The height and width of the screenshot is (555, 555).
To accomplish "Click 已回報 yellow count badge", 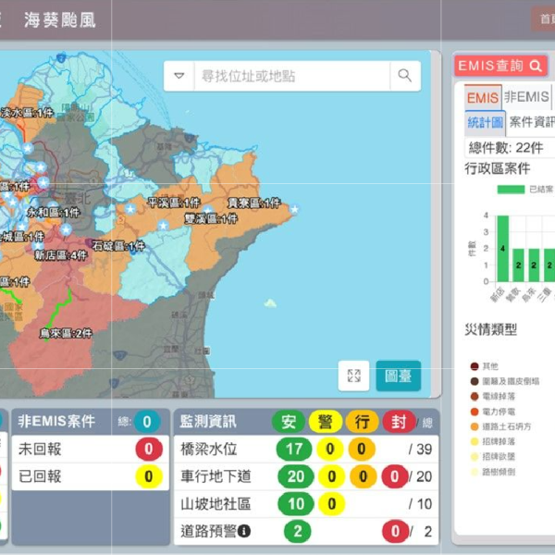I will (149, 476).
